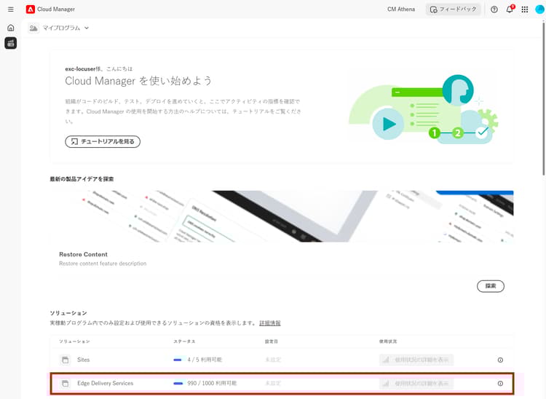
Task: Show info for Edge Delivery Services row
Action: pos(500,383)
